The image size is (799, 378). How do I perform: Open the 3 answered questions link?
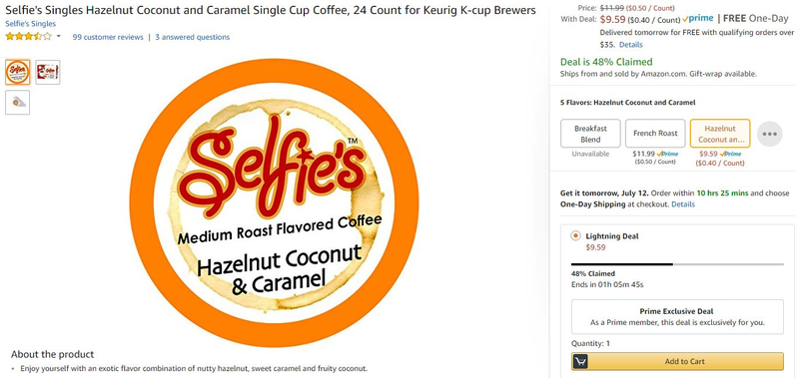(192, 37)
